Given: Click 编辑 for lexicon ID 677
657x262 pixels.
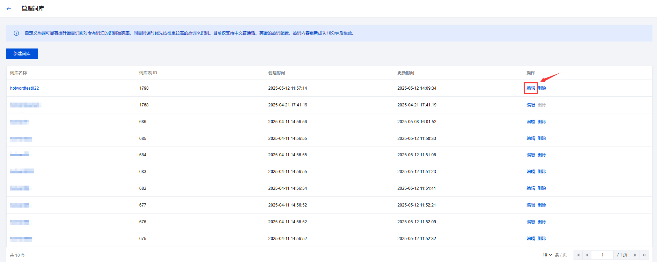Looking at the screenshot, I should pyautogui.click(x=531, y=205).
